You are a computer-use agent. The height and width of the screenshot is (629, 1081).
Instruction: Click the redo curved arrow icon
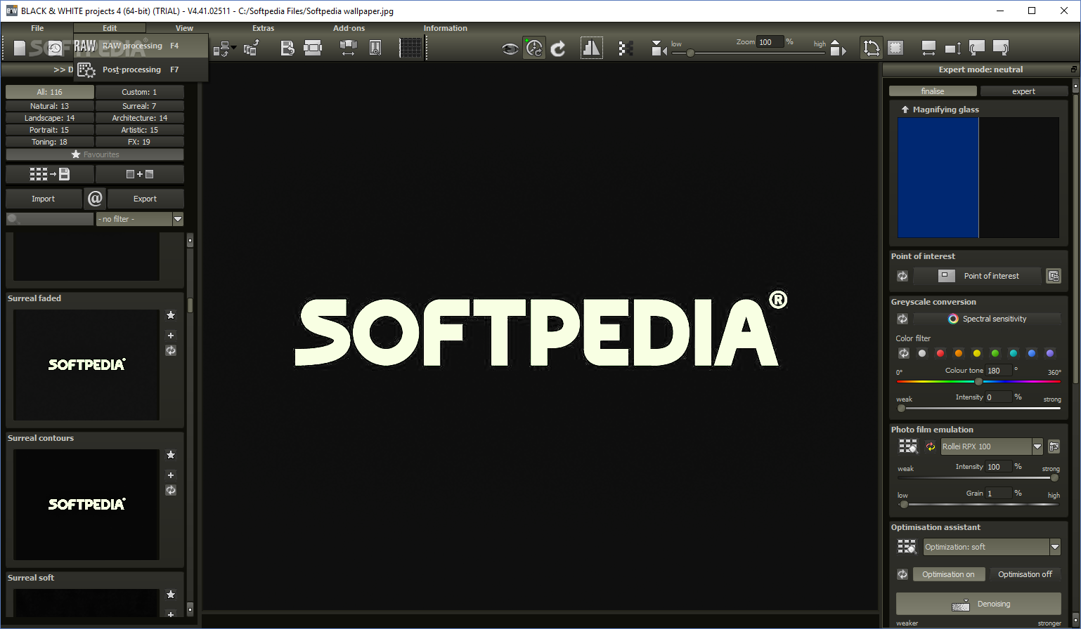click(x=559, y=48)
